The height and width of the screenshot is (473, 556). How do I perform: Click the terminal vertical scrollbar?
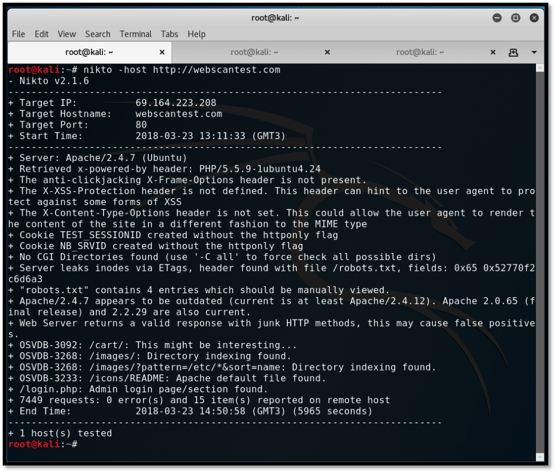pyautogui.click(x=540, y=258)
